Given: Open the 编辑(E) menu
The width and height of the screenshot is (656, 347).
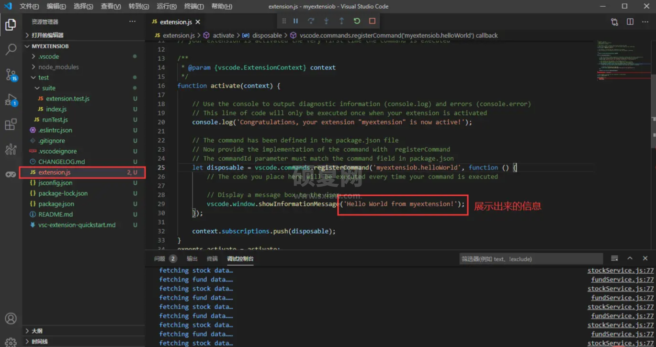Looking at the screenshot, I should click(57, 6).
